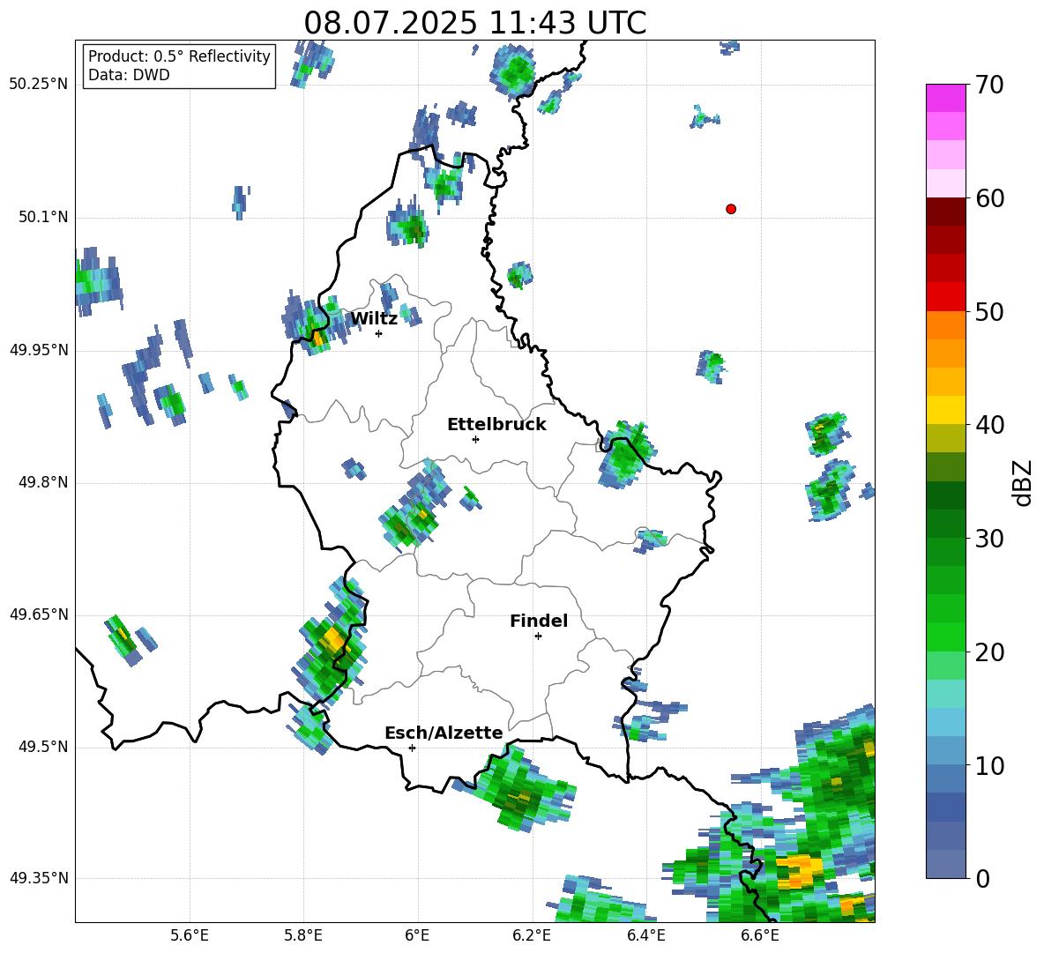
Task: Click the 40 value on colorbar
Action: [x=988, y=425]
